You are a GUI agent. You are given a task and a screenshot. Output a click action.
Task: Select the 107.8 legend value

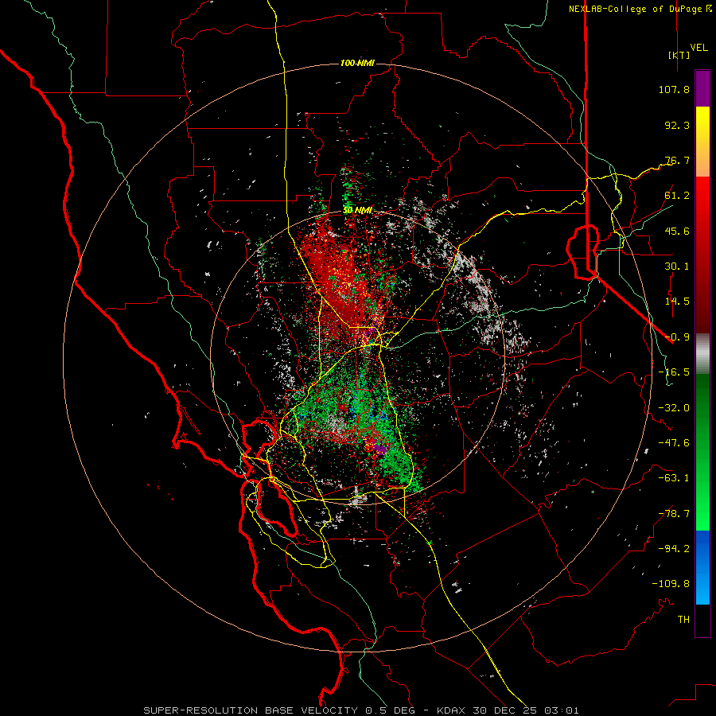coord(674,89)
